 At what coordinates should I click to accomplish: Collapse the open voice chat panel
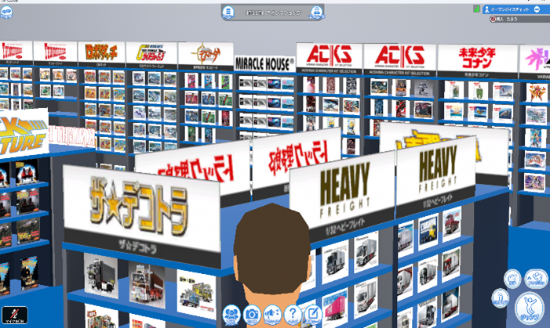click(x=537, y=9)
